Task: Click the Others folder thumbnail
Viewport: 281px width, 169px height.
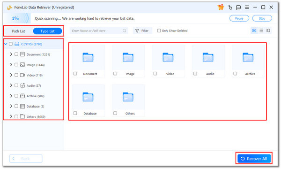Action: click(x=128, y=97)
